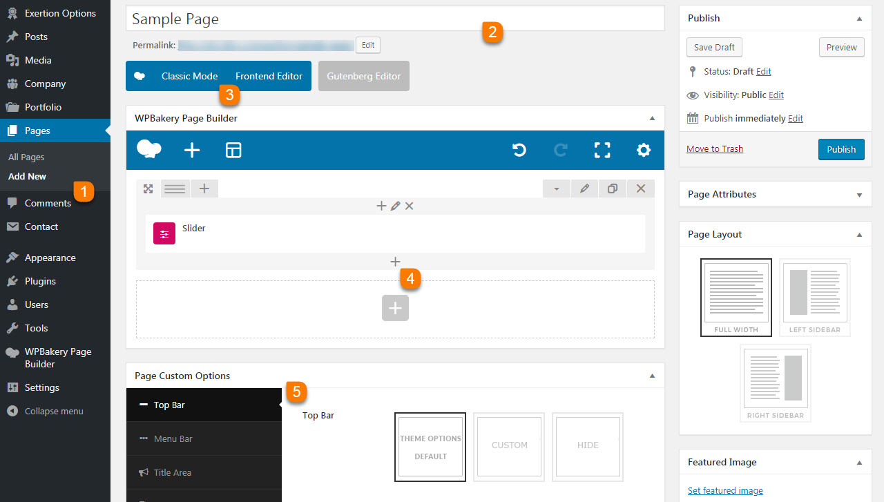Select the Full Width page layout

click(x=736, y=296)
